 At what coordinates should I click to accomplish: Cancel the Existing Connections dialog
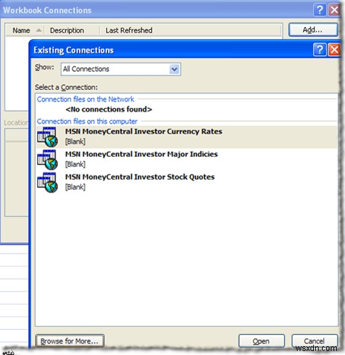pos(314,341)
